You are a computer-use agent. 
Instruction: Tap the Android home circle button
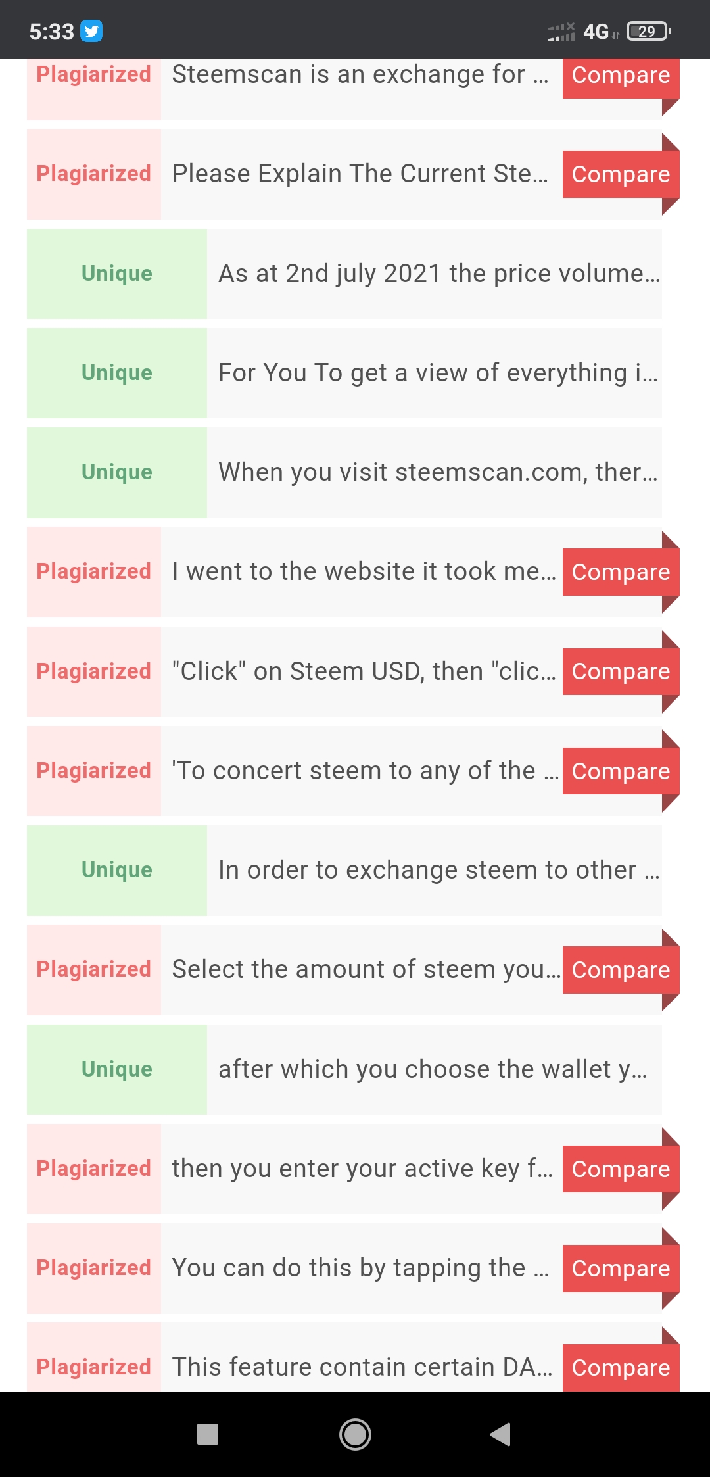click(x=355, y=1434)
